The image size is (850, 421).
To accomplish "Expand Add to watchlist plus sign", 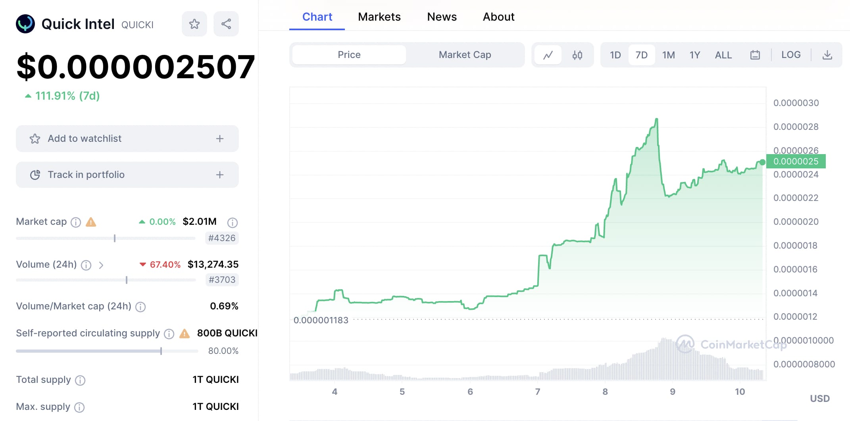I will pyautogui.click(x=220, y=139).
